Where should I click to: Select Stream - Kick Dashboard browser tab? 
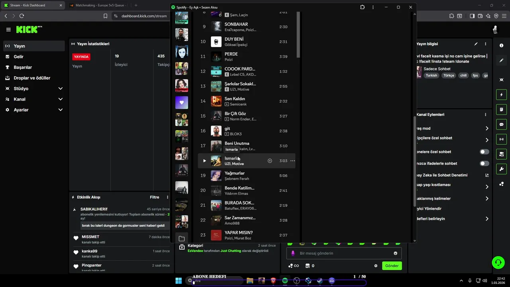[33, 5]
